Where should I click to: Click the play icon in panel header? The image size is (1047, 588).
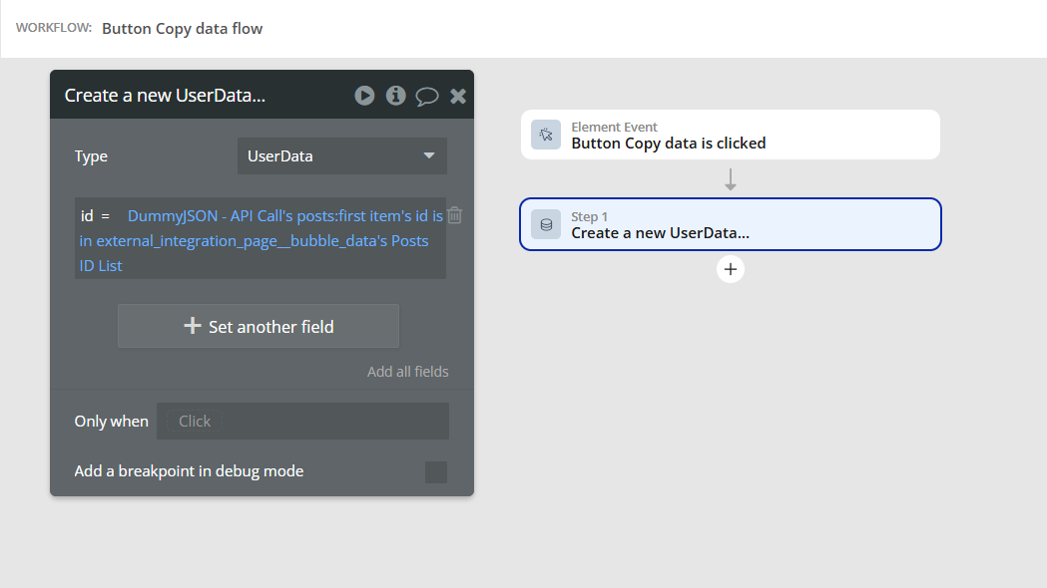click(364, 96)
